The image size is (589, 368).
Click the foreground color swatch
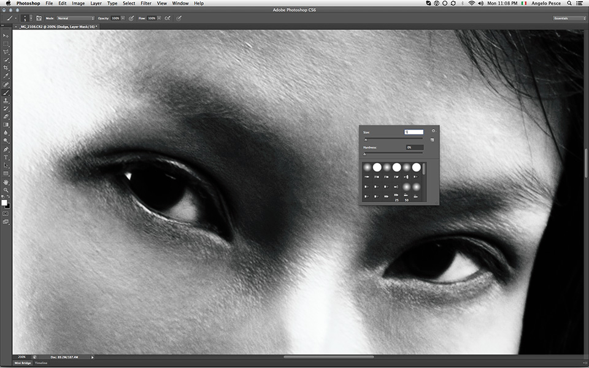pos(4,203)
